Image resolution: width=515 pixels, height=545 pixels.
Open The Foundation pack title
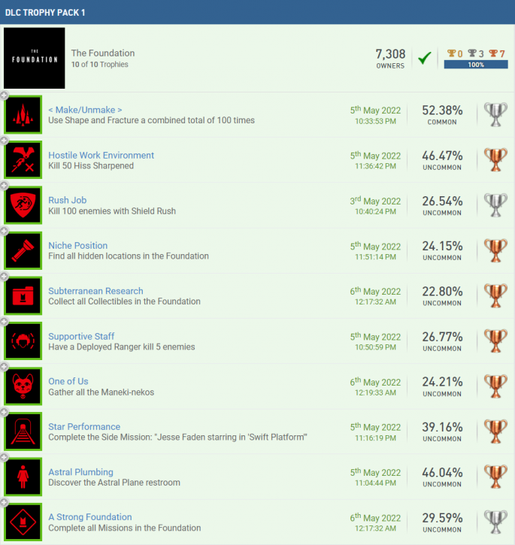[x=103, y=53]
